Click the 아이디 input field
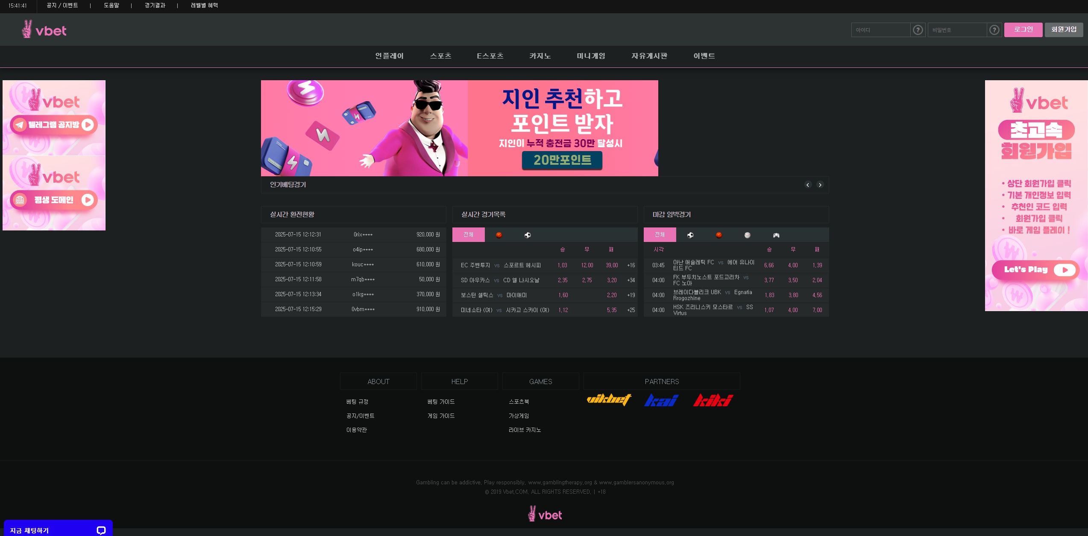 coord(881,30)
